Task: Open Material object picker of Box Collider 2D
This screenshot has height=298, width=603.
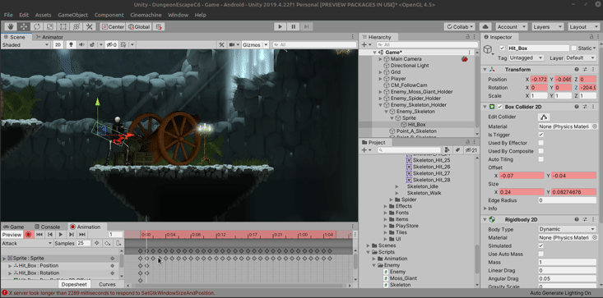Action: coord(594,126)
